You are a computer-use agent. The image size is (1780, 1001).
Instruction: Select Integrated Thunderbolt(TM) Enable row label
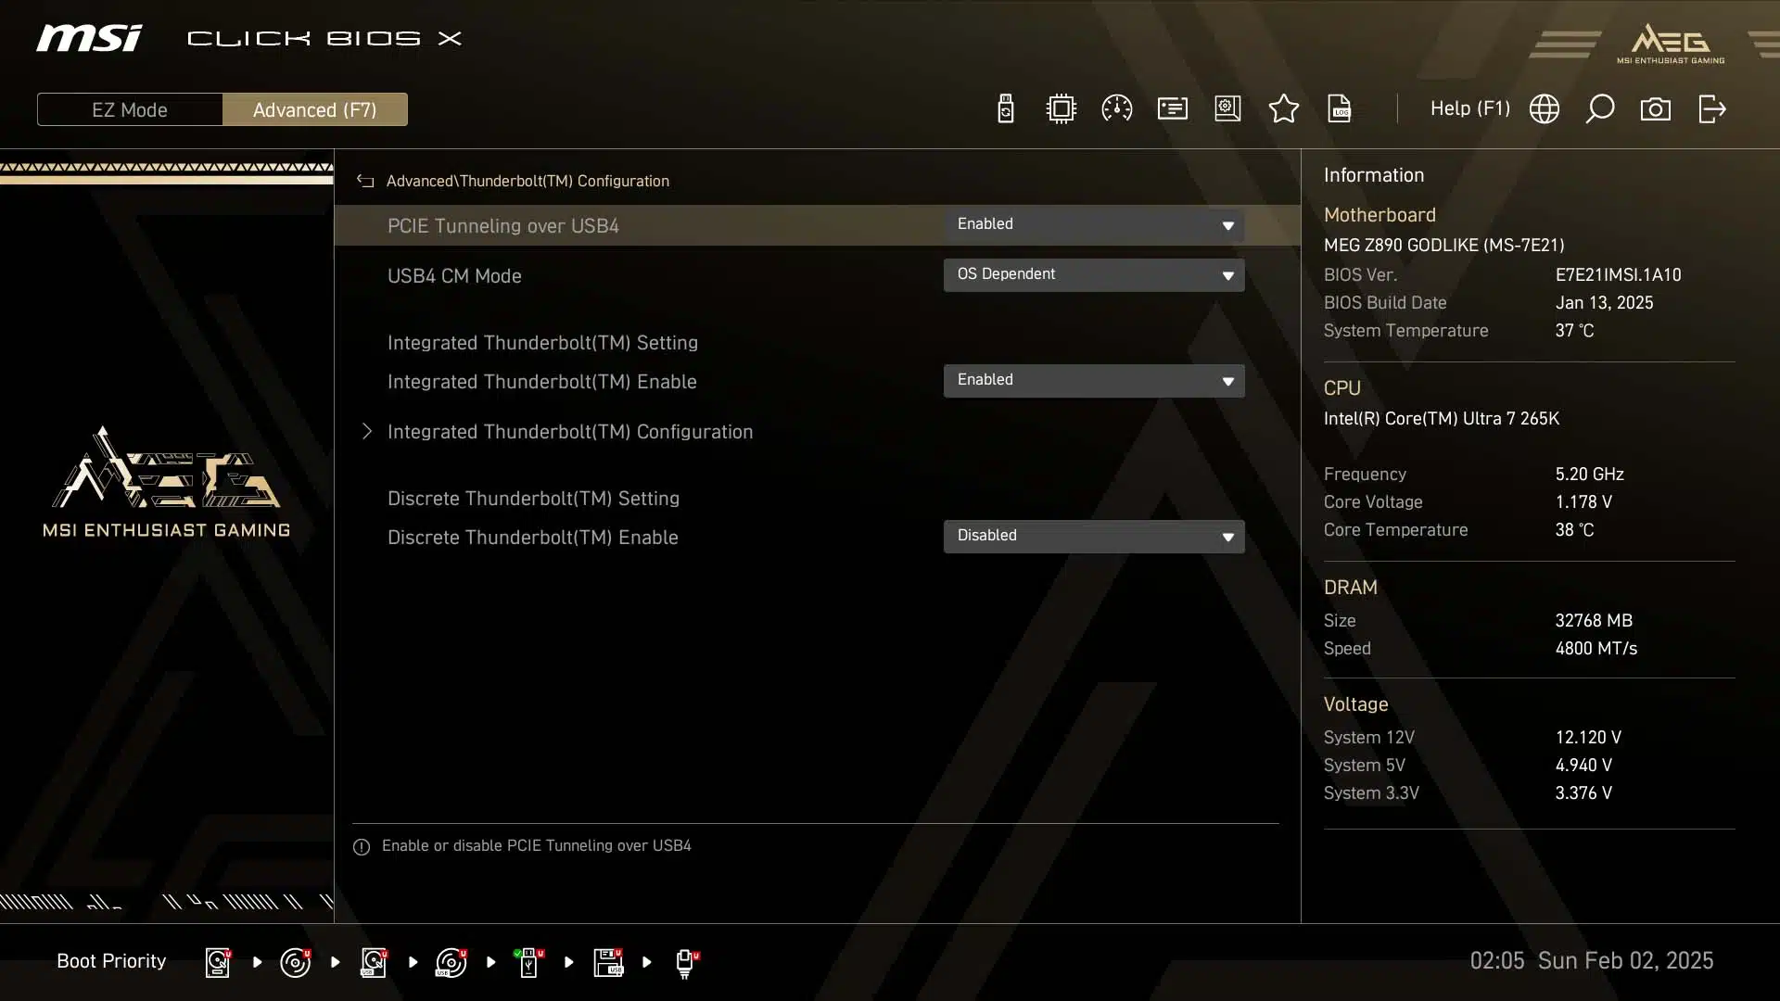click(542, 382)
